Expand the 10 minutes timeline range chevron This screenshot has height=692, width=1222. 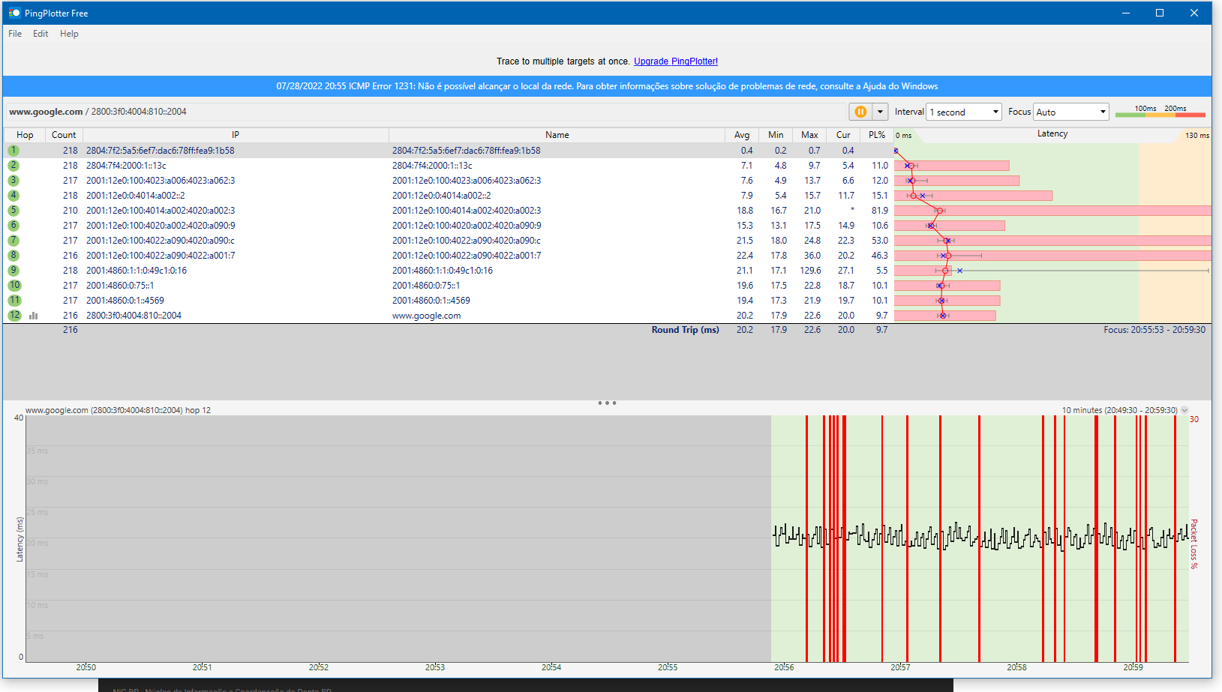coord(1184,410)
